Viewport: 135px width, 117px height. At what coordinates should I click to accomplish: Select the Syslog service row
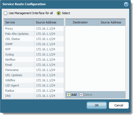point(34,54)
